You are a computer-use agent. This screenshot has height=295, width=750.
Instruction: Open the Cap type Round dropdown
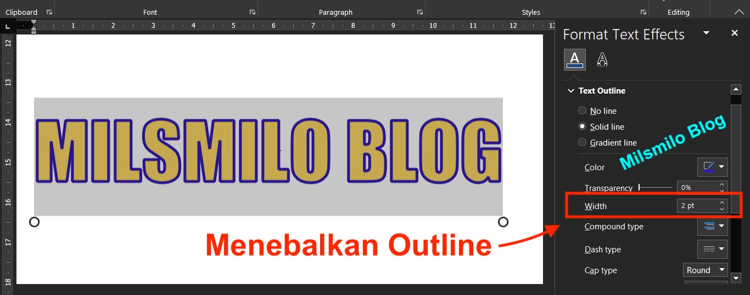[706, 270]
